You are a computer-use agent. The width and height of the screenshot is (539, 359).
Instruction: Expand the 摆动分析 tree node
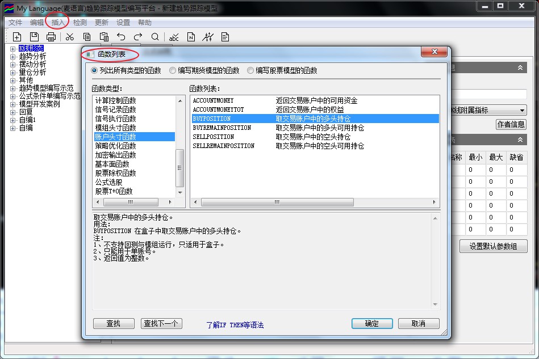[x=12, y=65]
